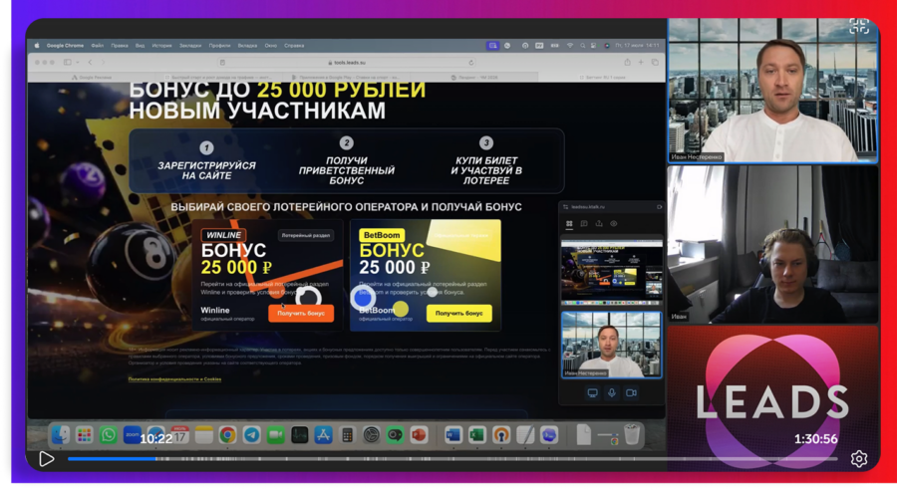The width and height of the screenshot is (897, 490).
Task: Switch to the 'Приложения в Google Play' tab
Action: point(346,78)
